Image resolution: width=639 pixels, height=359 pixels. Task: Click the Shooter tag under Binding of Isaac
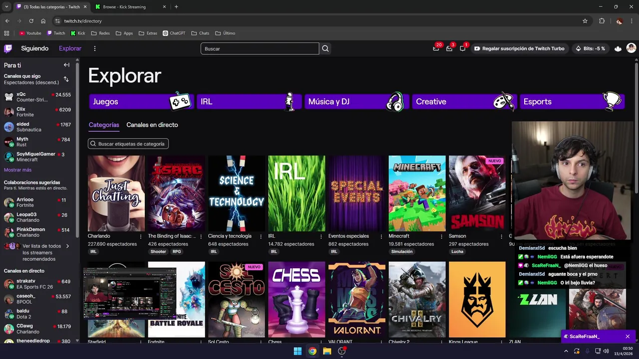pos(158,252)
